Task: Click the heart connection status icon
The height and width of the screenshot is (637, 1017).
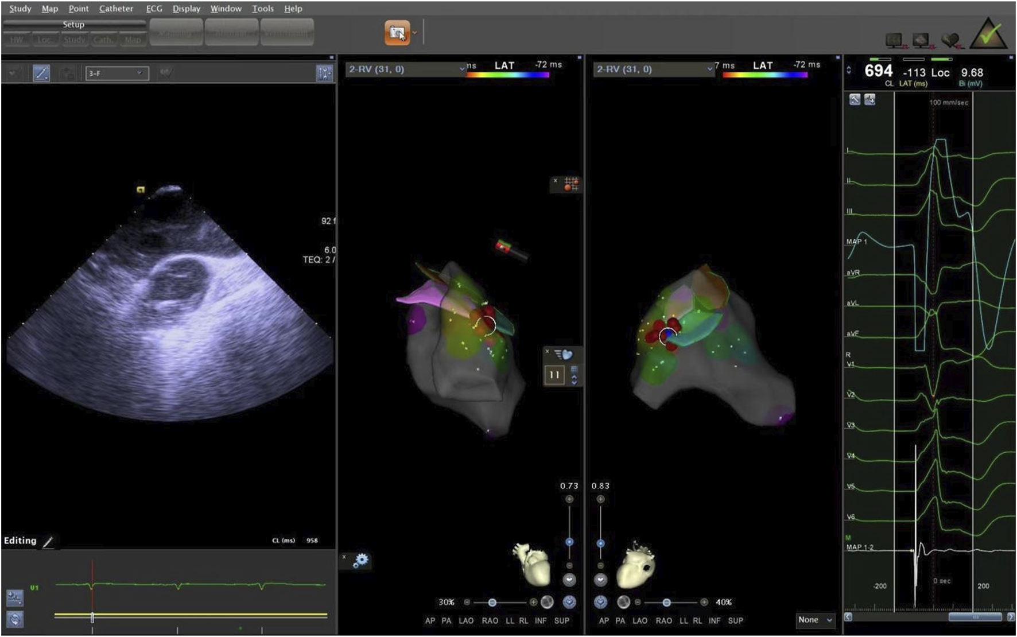Action: click(x=950, y=40)
